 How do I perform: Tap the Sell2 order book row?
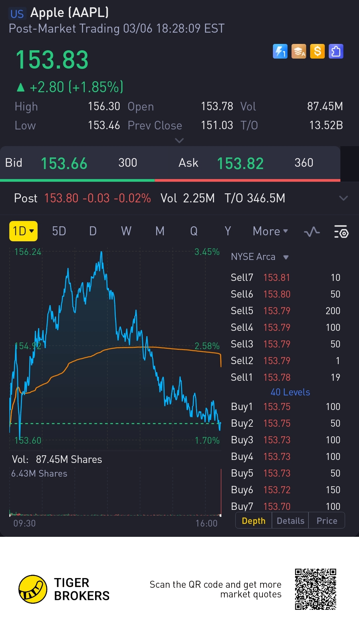[x=286, y=361]
